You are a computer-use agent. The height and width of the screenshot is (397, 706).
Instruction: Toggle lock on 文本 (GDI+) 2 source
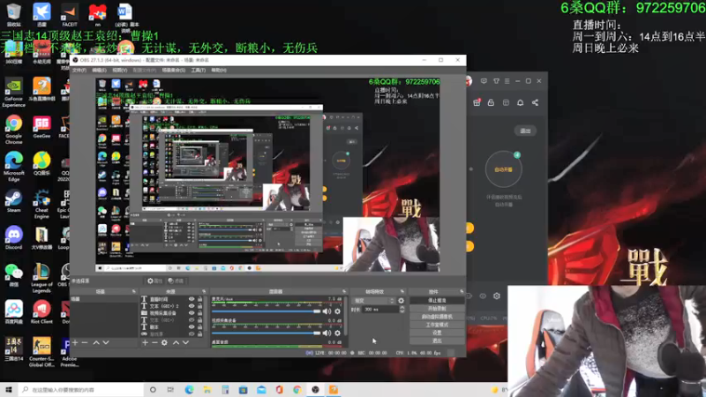click(200, 306)
